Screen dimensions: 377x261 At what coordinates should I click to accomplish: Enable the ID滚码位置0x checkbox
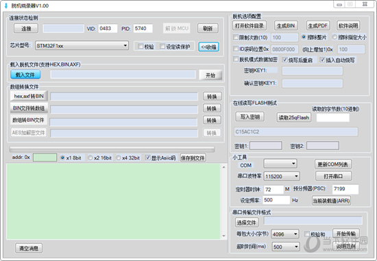click(x=236, y=49)
